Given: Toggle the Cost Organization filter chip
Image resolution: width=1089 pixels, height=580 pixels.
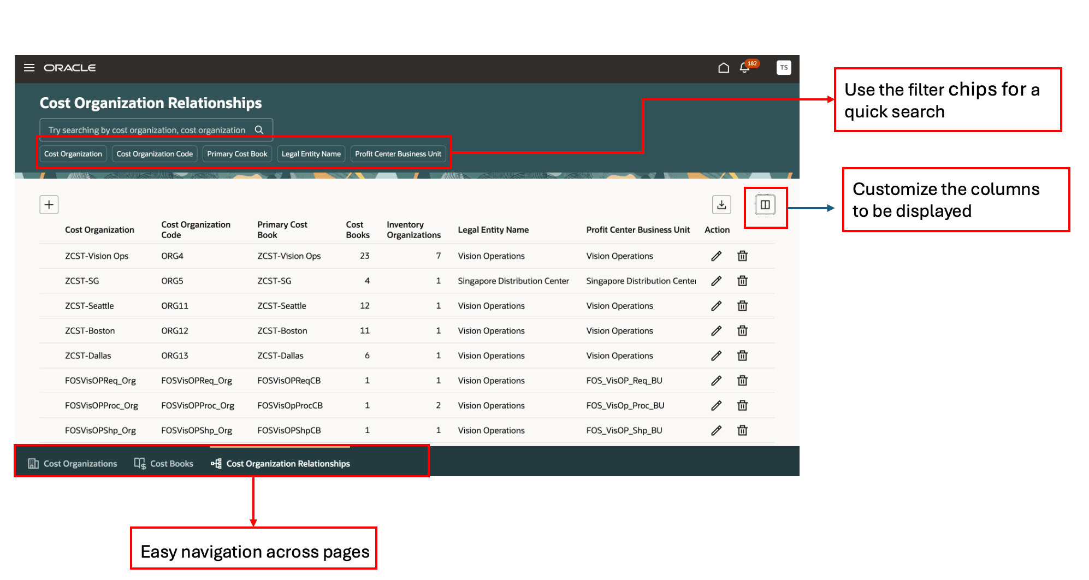Looking at the screenshot, I should tap(73, 153).
